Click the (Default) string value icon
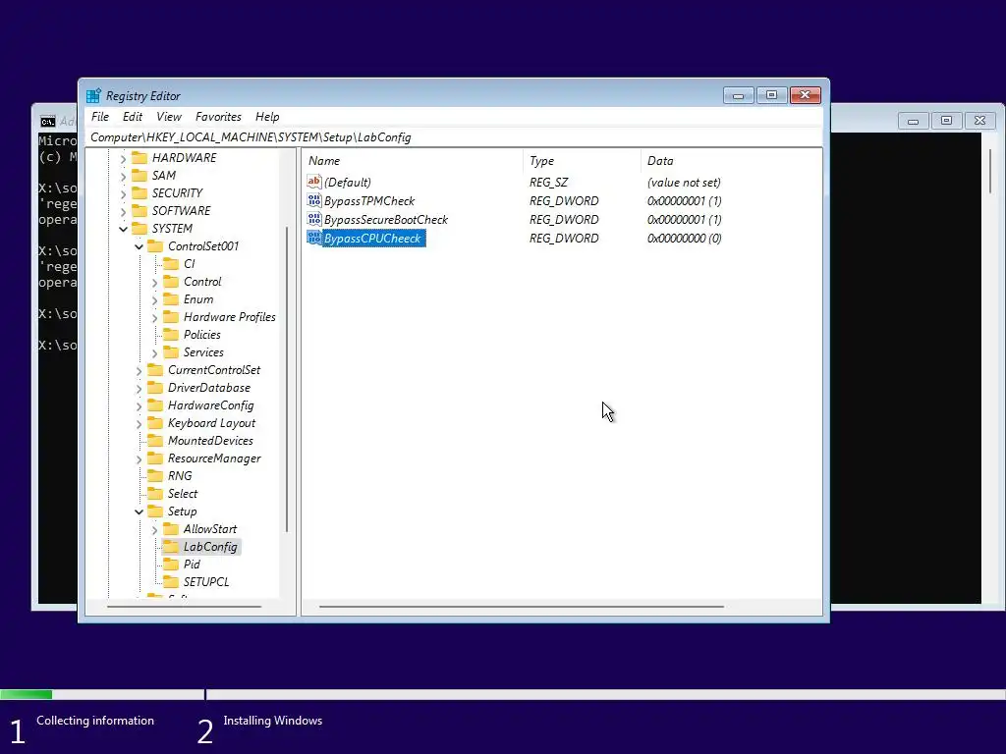Screen dimensions: 1006x754 [313, 182]
